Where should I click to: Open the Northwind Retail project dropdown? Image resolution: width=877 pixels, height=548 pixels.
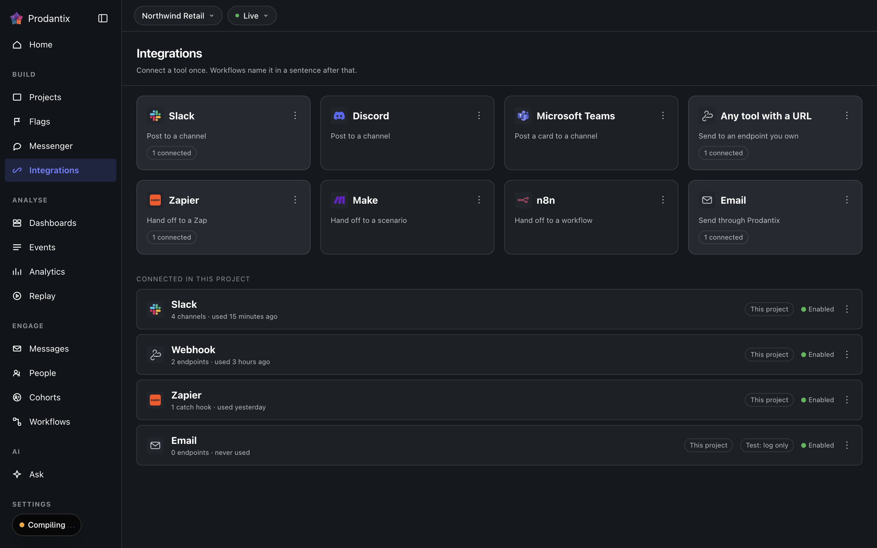click(x=178, y=16)
